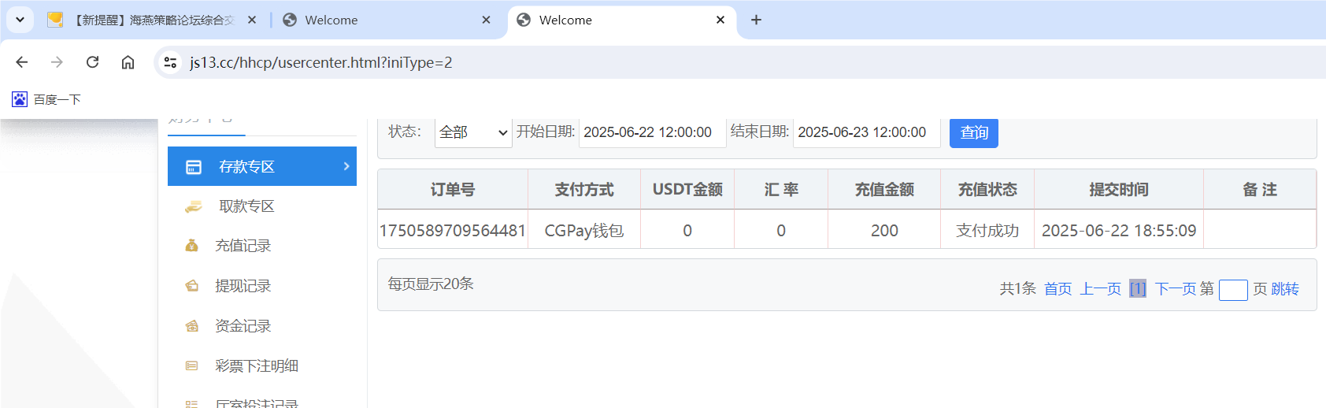The image size is (1326, 408).
Task: Click the 取款专区 hand icon
Action: tap(193, 207)
